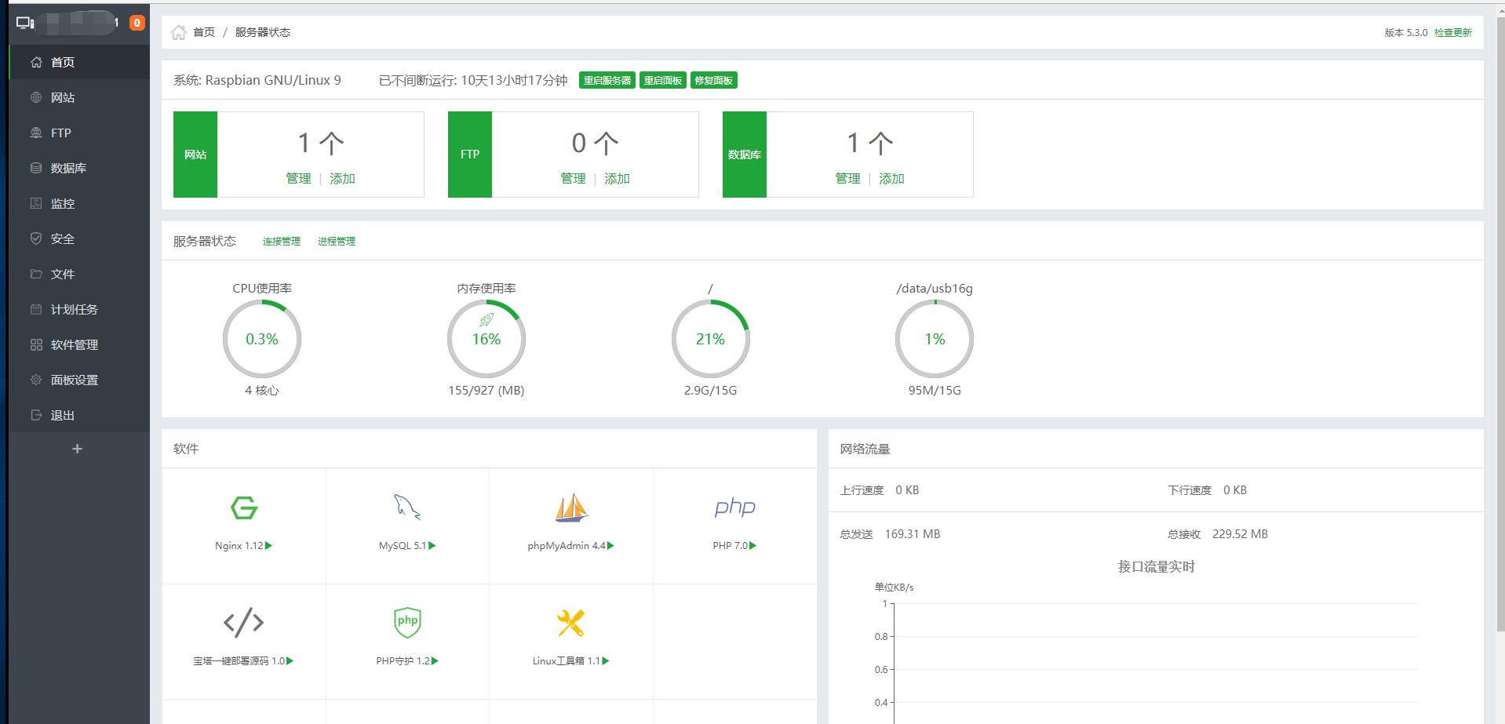Viewport: 1505px width, 724px height.
Task: Click the 计划任务 calendar icon in sidebar
Action: click(x=36, y=309)
